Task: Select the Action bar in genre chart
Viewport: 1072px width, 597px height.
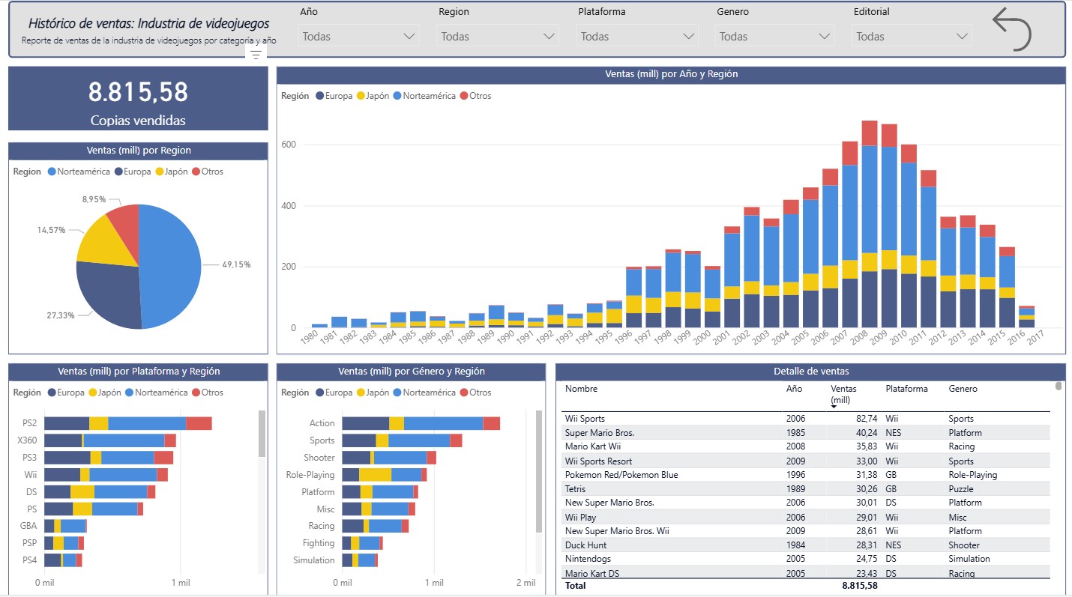Action: click(420, 423)
